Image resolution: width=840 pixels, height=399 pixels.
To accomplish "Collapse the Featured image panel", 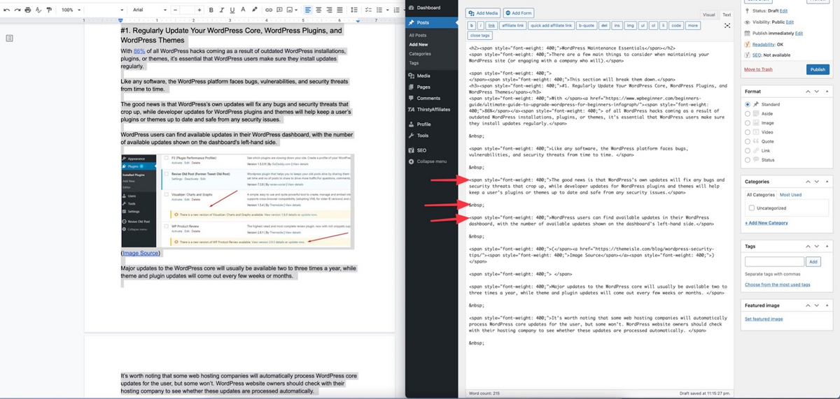I will coord(827,306).
